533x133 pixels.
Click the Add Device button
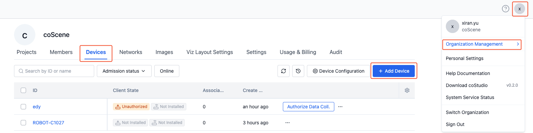(394, 71)
